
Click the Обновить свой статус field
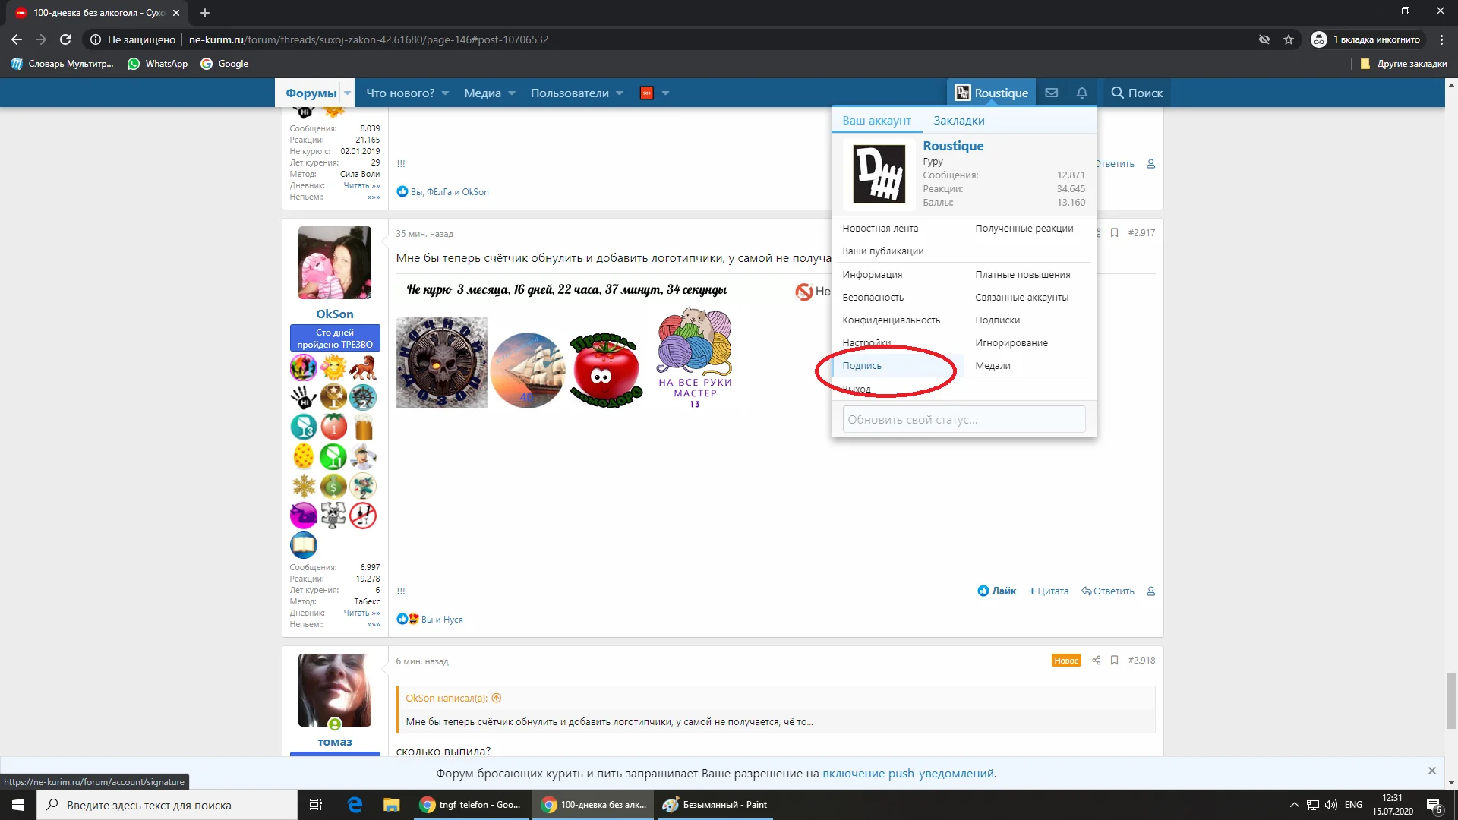pyautogui.click(x=963, y=420)
